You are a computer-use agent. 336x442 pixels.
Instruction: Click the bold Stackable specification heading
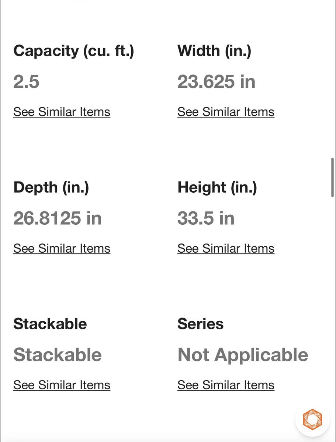pyautogui.click(x=50, y=324)
